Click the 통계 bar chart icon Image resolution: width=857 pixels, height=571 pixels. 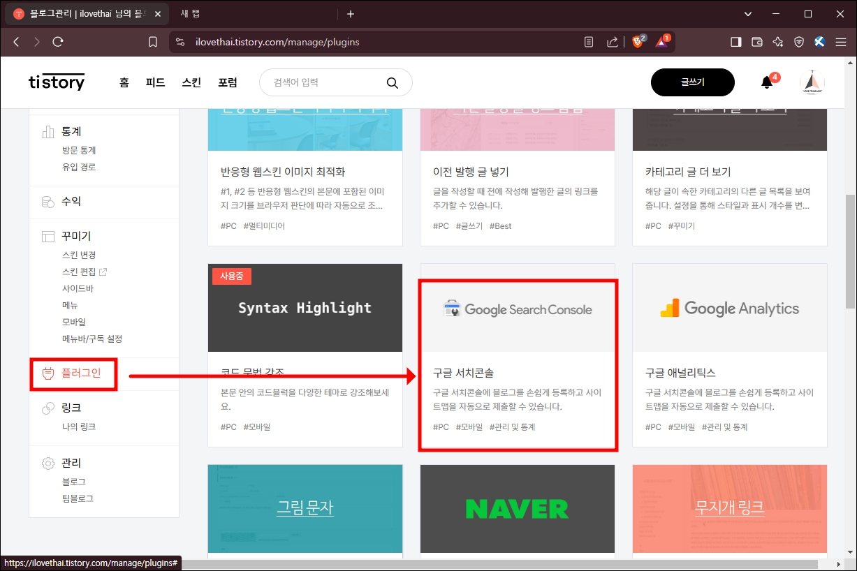click(48, 132)
